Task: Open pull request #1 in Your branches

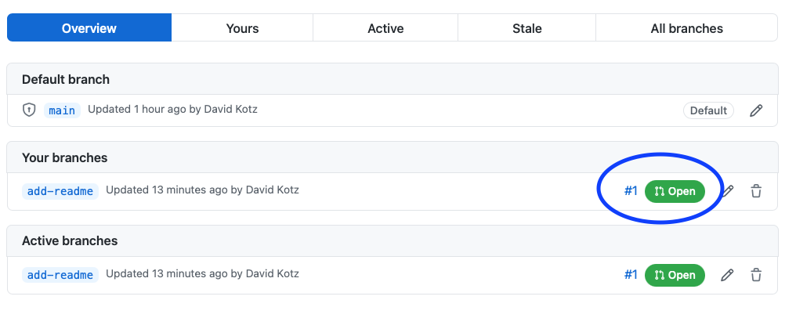Action: click(x=631, y=190)
